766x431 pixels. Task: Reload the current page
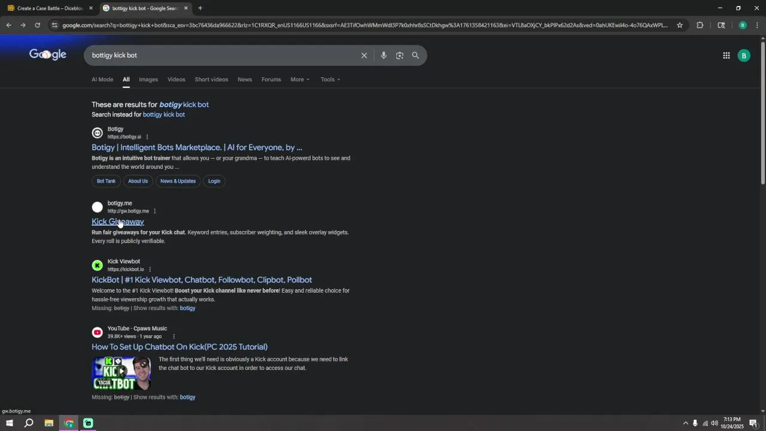(x=37, y=25)
